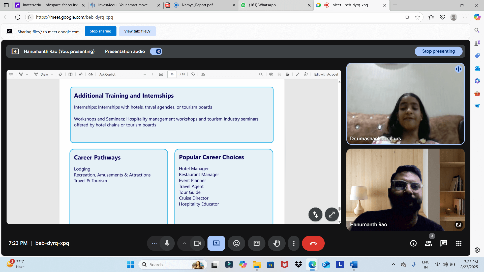Click the present screen share icon
The height and width of the screenshot is (272, 484).
pos(216,243)
